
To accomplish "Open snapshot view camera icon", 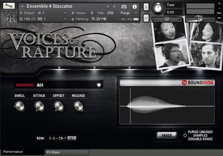I will pyautogui.click(x=124, y=7).
